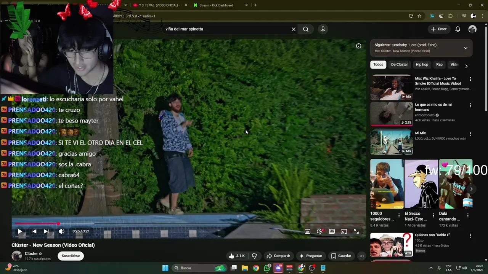Open Chrome media controls icon
This screenshot has width=488, height=274.
point(464,16)
